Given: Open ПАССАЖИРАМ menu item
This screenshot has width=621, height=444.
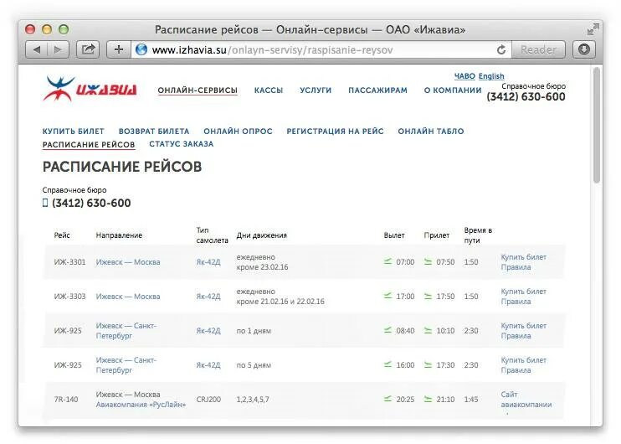Looking at the screenshot, I should 377,90.
